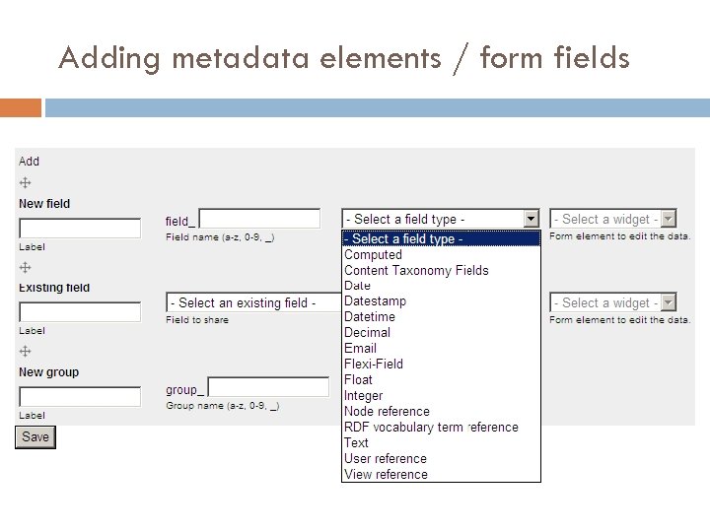The width and height of the screenshot is (710, 532).
Task: Choose Computed from the field type list
Action: coord(373,254)
